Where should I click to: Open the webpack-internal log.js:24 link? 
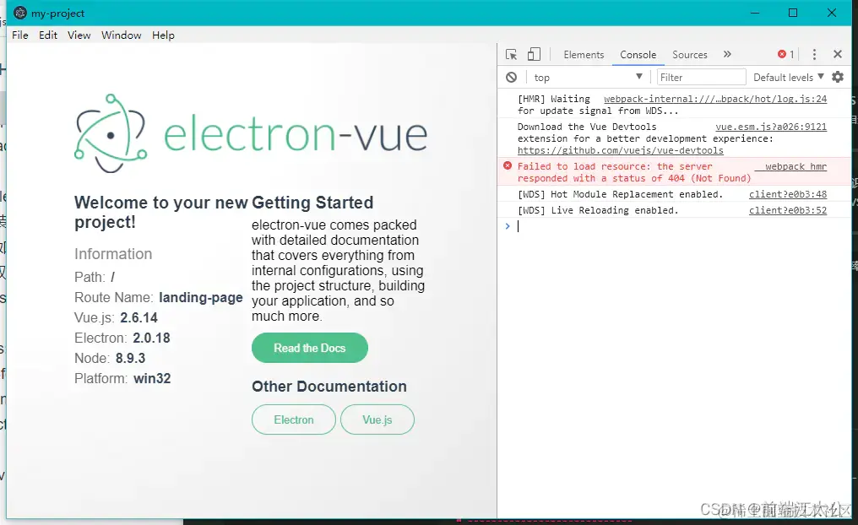point(715,99)
